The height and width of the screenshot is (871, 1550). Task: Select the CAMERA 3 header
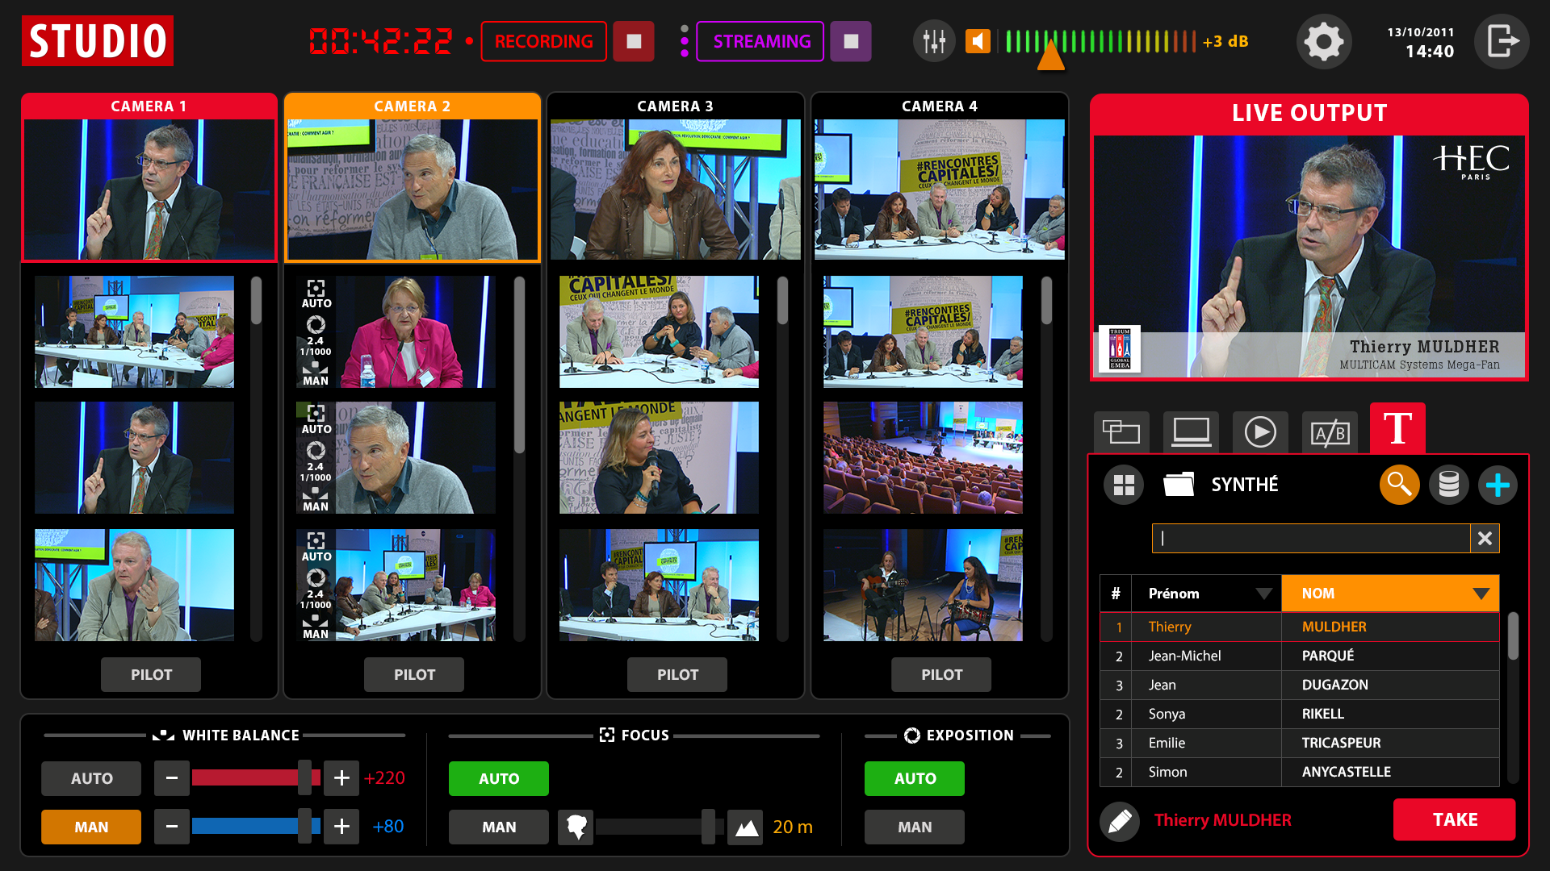[x=675, y=106]
